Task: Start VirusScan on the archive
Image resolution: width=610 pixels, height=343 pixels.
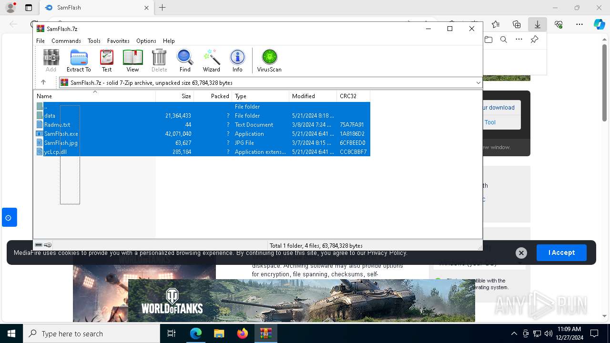Action: (269, 61)
